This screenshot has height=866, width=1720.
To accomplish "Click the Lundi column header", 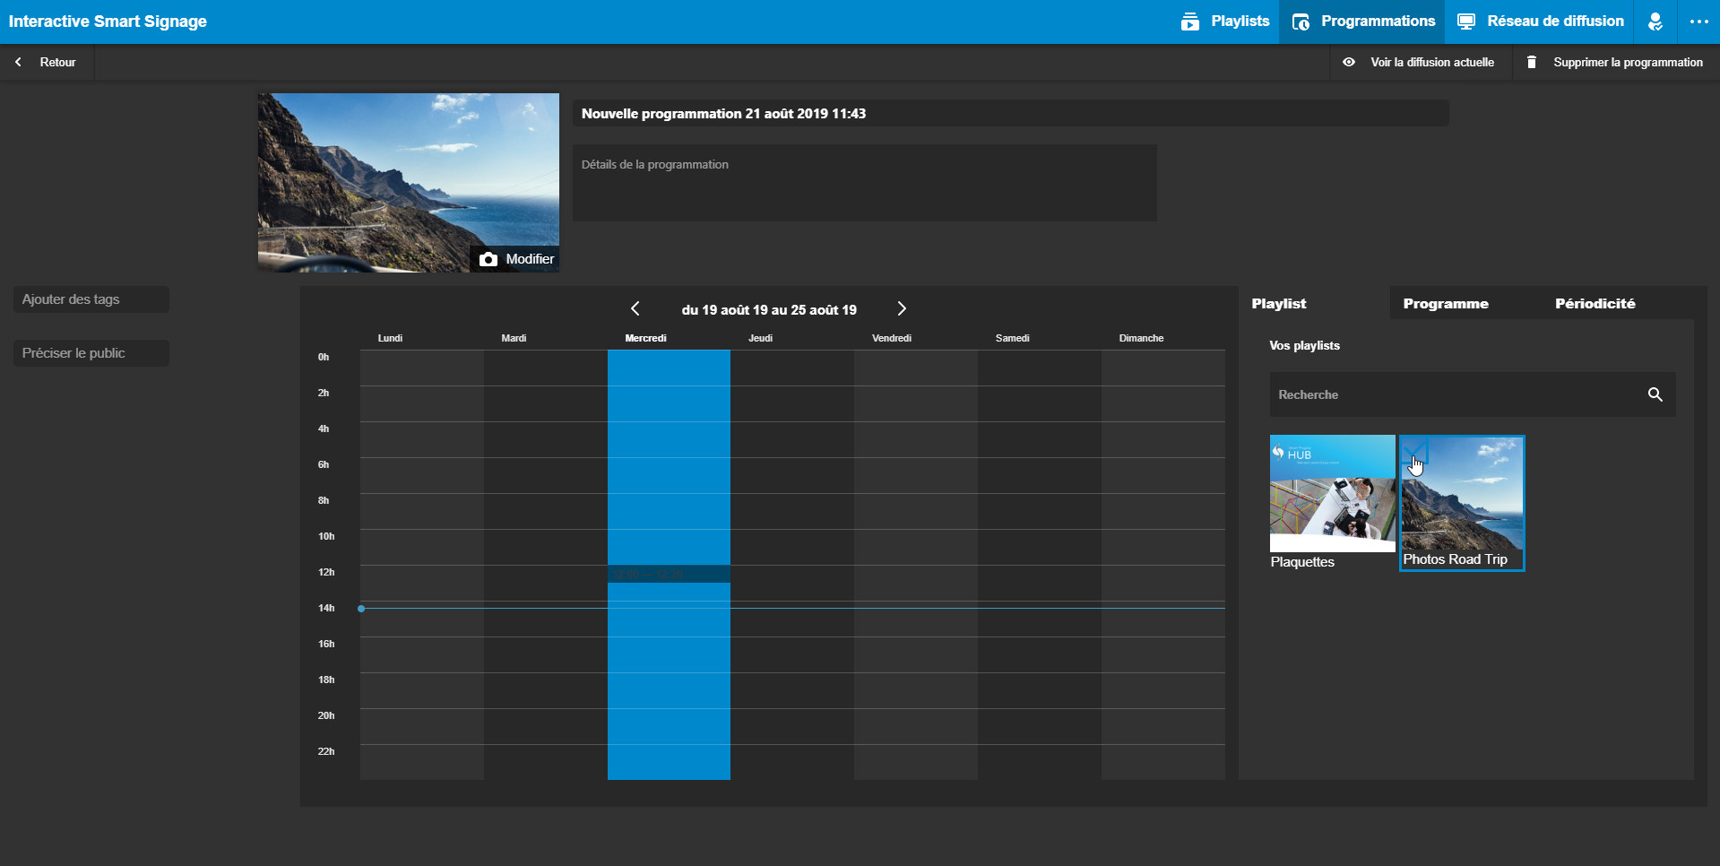I will tap(390, 338).
